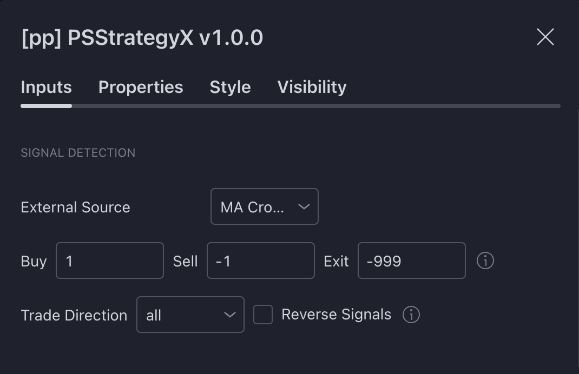Show info tooltip for Reverse Signals

pyautogui.click(x=411, y=315)
